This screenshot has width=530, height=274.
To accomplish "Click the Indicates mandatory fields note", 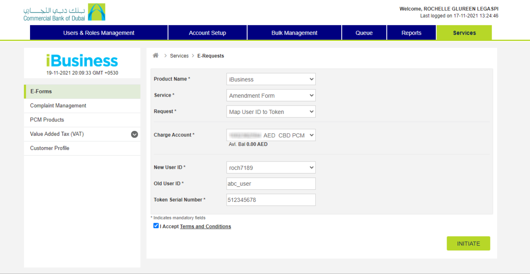I will coord(178,218).
